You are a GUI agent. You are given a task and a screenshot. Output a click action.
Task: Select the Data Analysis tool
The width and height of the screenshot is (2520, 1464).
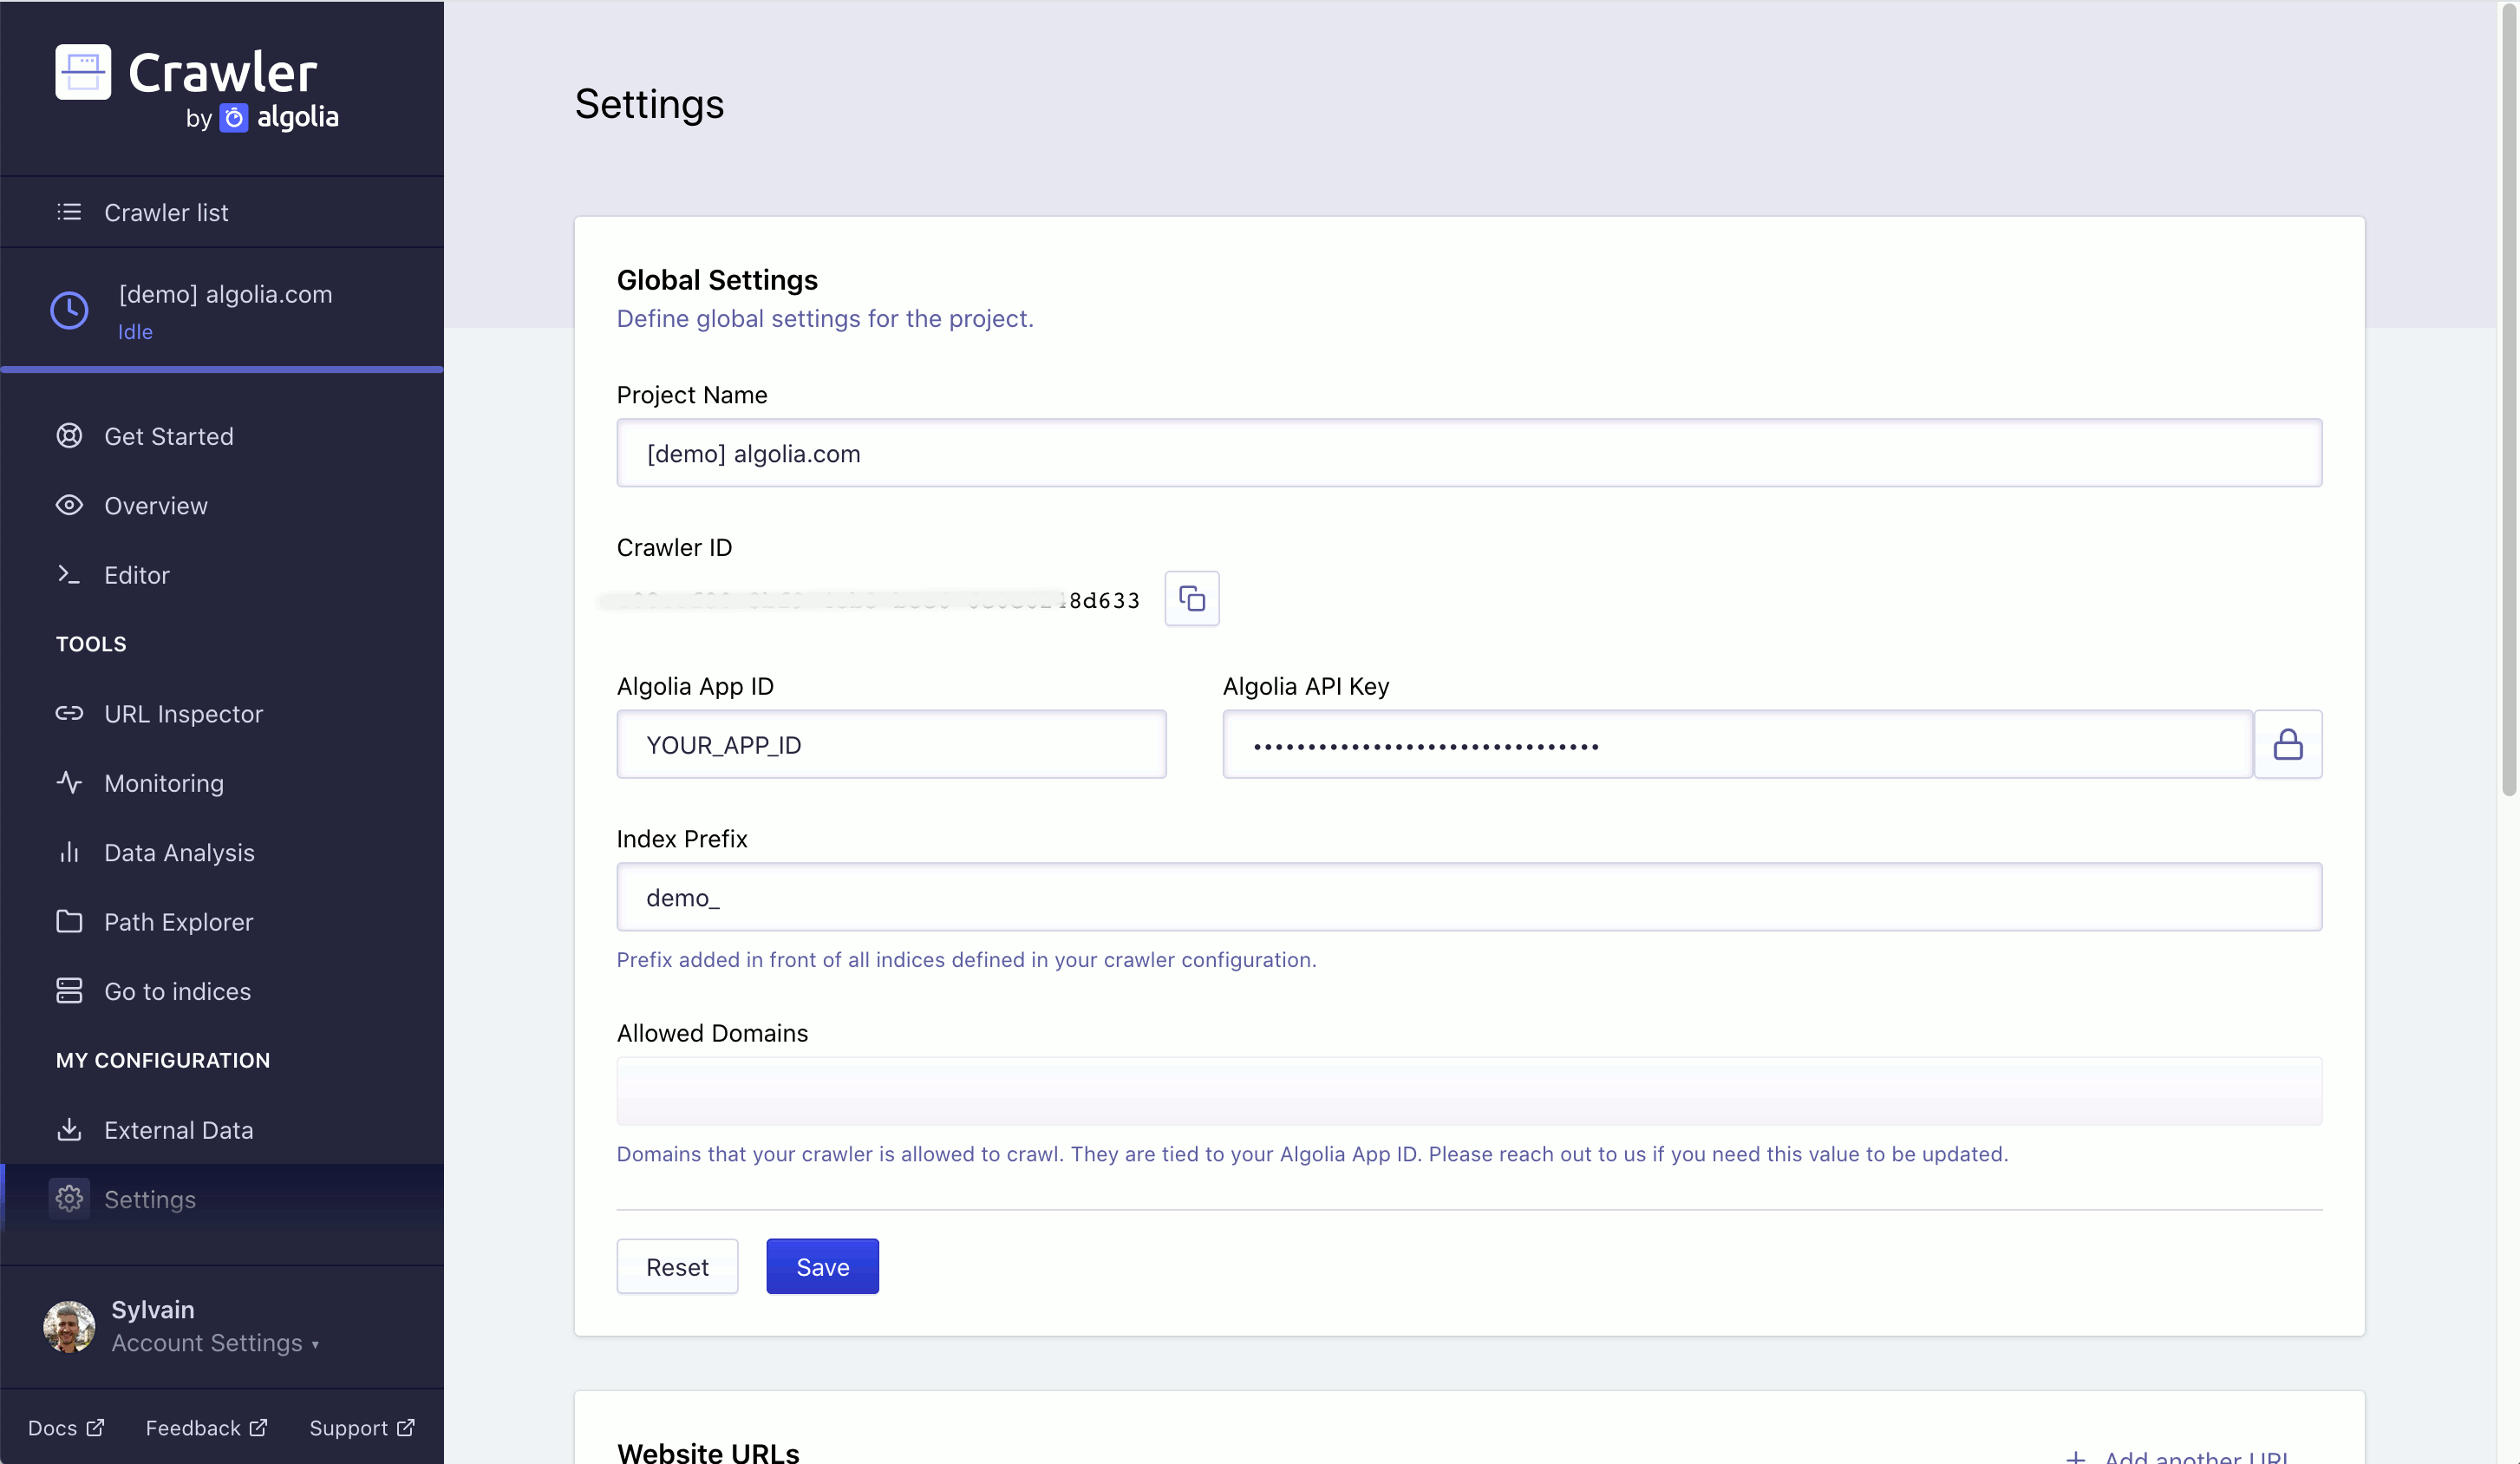pyautogui.click(x=180, y=853)
